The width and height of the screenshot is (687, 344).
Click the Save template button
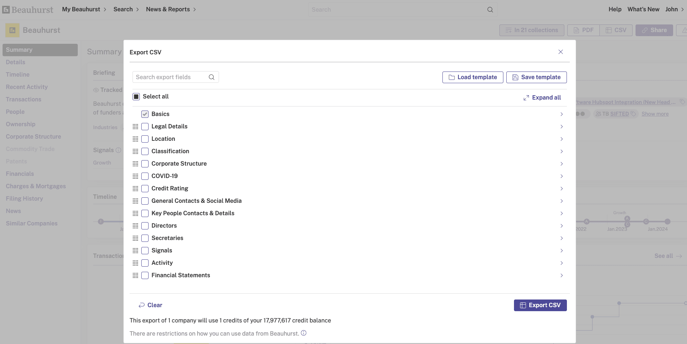point(537,77)
